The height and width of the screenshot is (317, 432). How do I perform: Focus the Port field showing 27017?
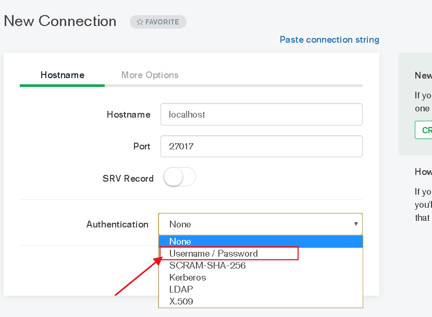click(x=261, y=146)
